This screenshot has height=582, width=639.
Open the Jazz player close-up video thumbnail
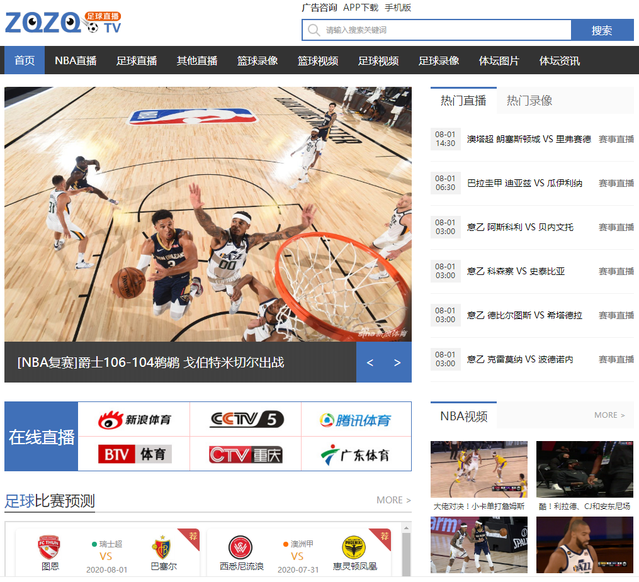pyautogui.click(x=585, y=545)
